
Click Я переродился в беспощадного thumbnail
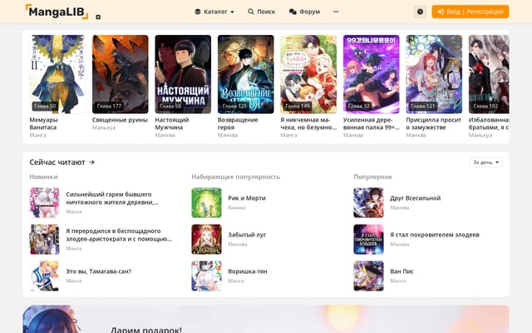coord(44,239)
